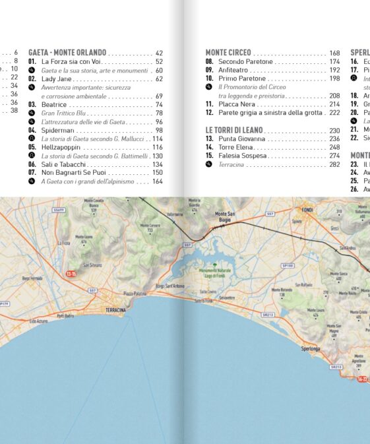370x444 pixels.
Task: Click the round icon next to 'Gran Trittico Blu'
Action: 32,113
